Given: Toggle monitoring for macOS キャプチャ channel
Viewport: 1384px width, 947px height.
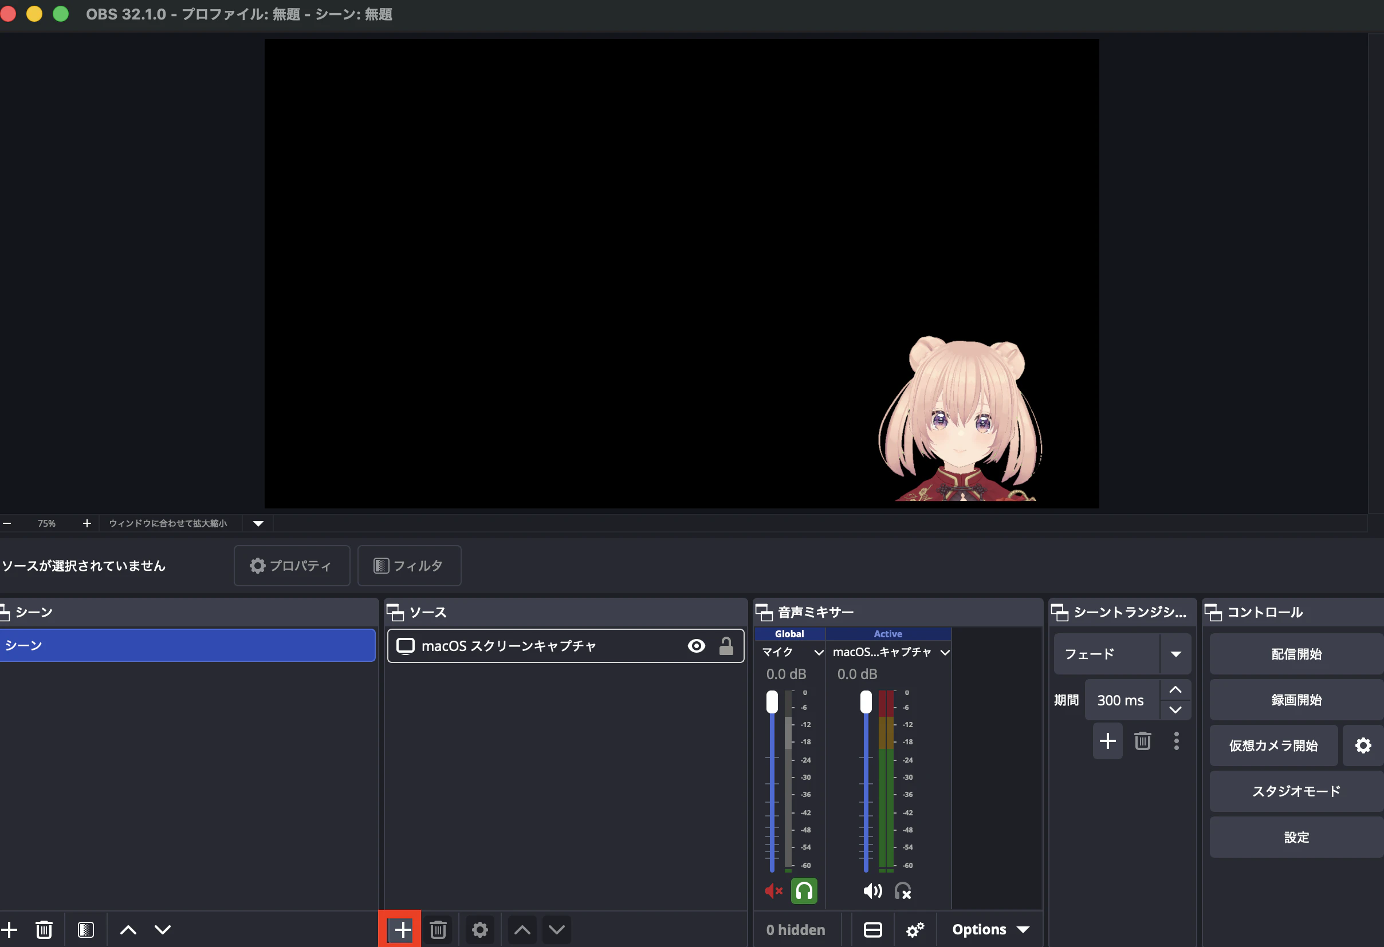Looking at the screenshot, I should [903, 890].
